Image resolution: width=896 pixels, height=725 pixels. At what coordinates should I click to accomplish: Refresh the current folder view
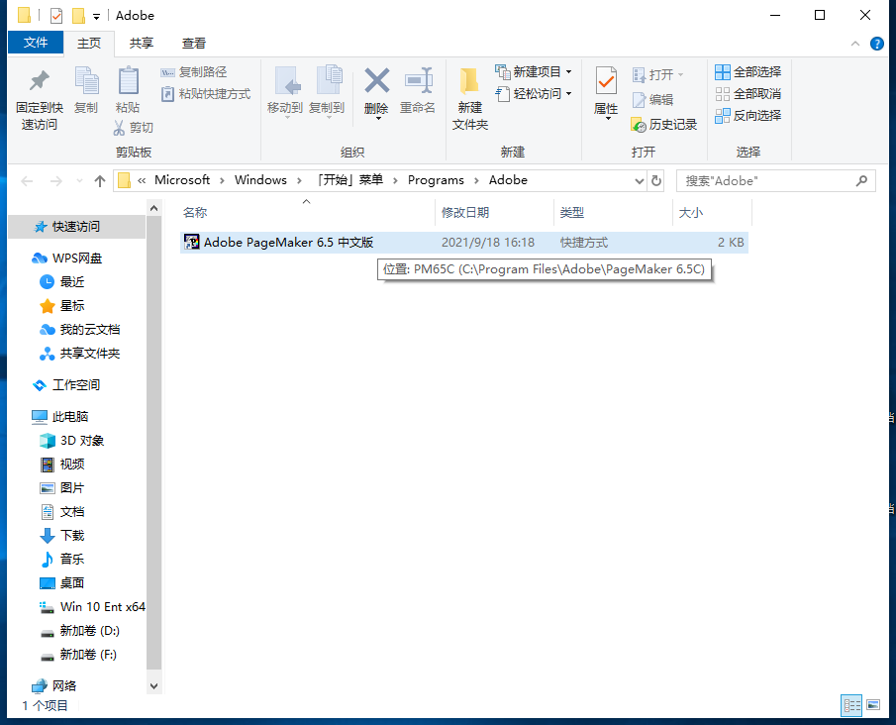pyautogui.click(x=655, y=180)
